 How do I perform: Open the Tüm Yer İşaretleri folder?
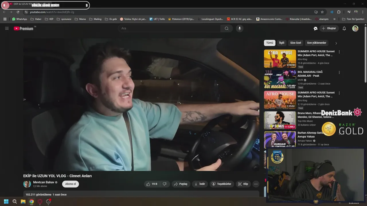(353, 19)
